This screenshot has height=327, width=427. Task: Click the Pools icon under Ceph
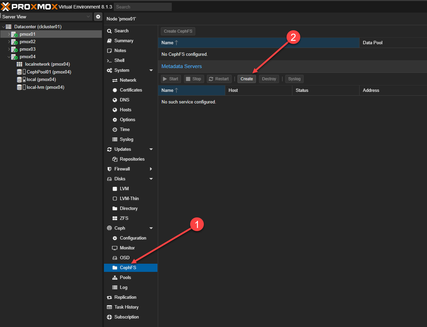[x=115, y=278]
